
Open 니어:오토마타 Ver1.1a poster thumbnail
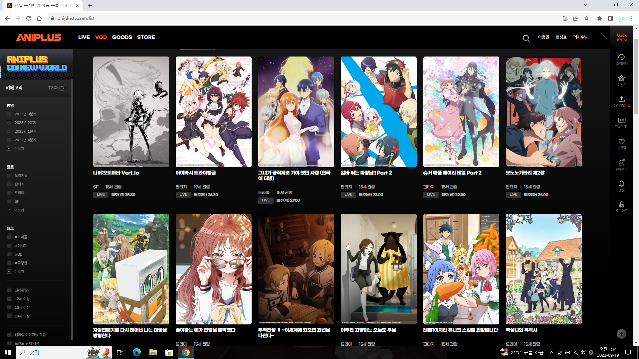tap(131, 112)
